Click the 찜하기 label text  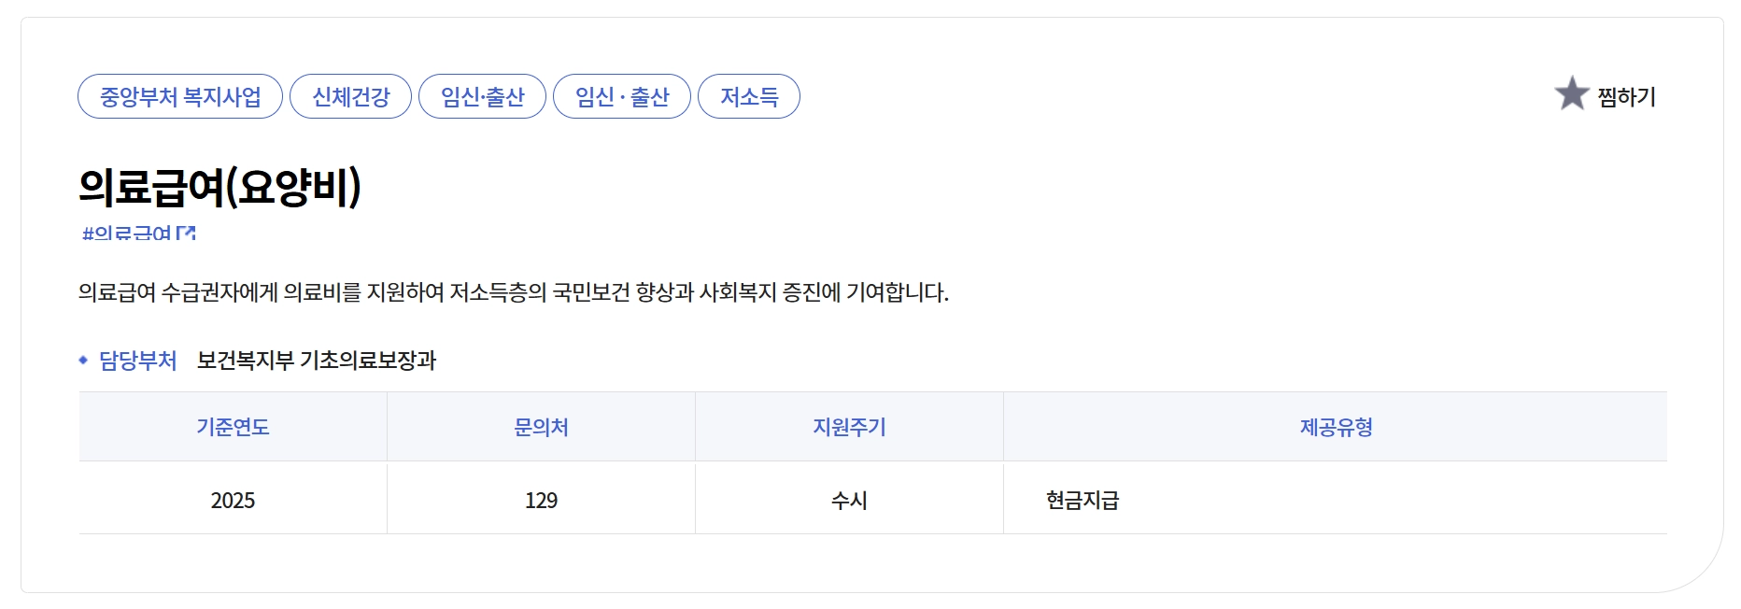coord(1623,96)
